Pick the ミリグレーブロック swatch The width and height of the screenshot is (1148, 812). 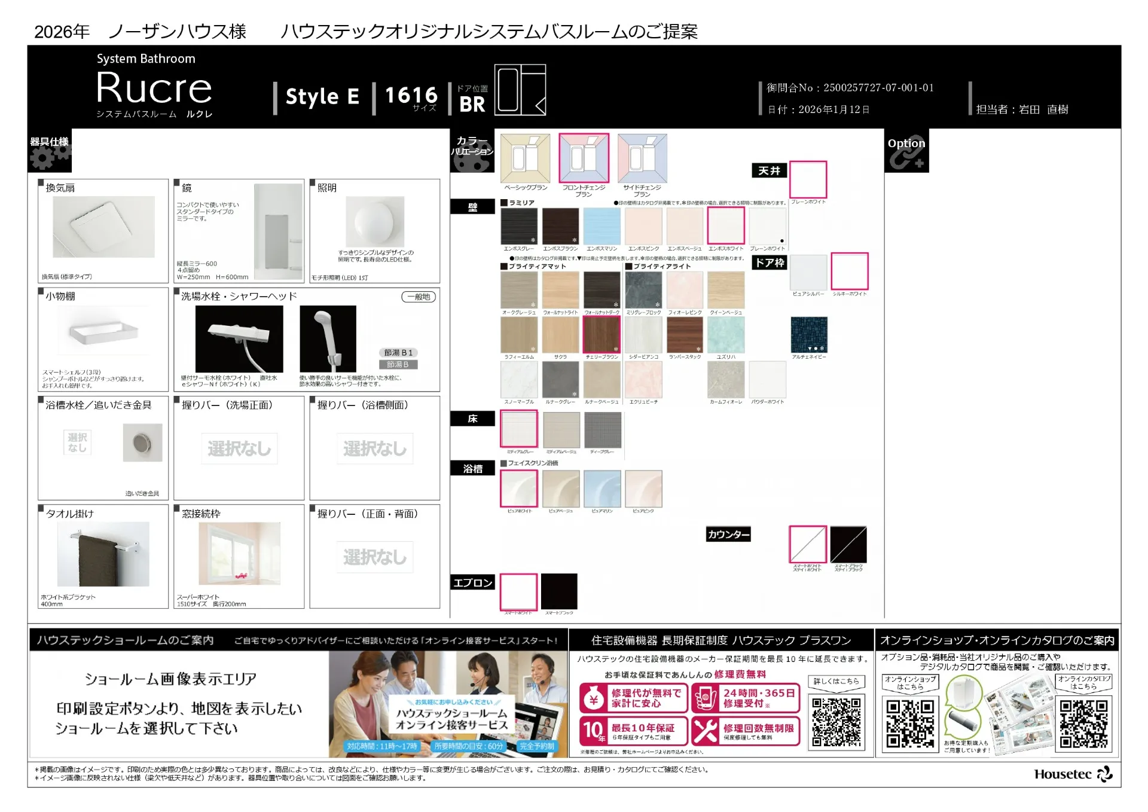(643, 290)
